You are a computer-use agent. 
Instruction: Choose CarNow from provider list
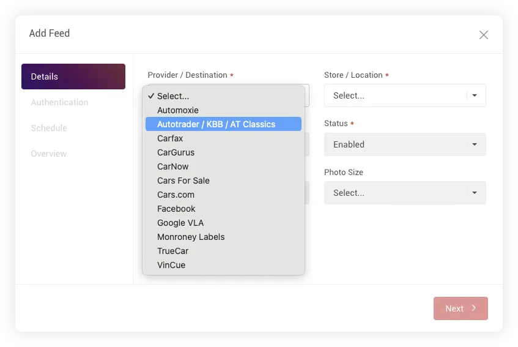[223, 166]
